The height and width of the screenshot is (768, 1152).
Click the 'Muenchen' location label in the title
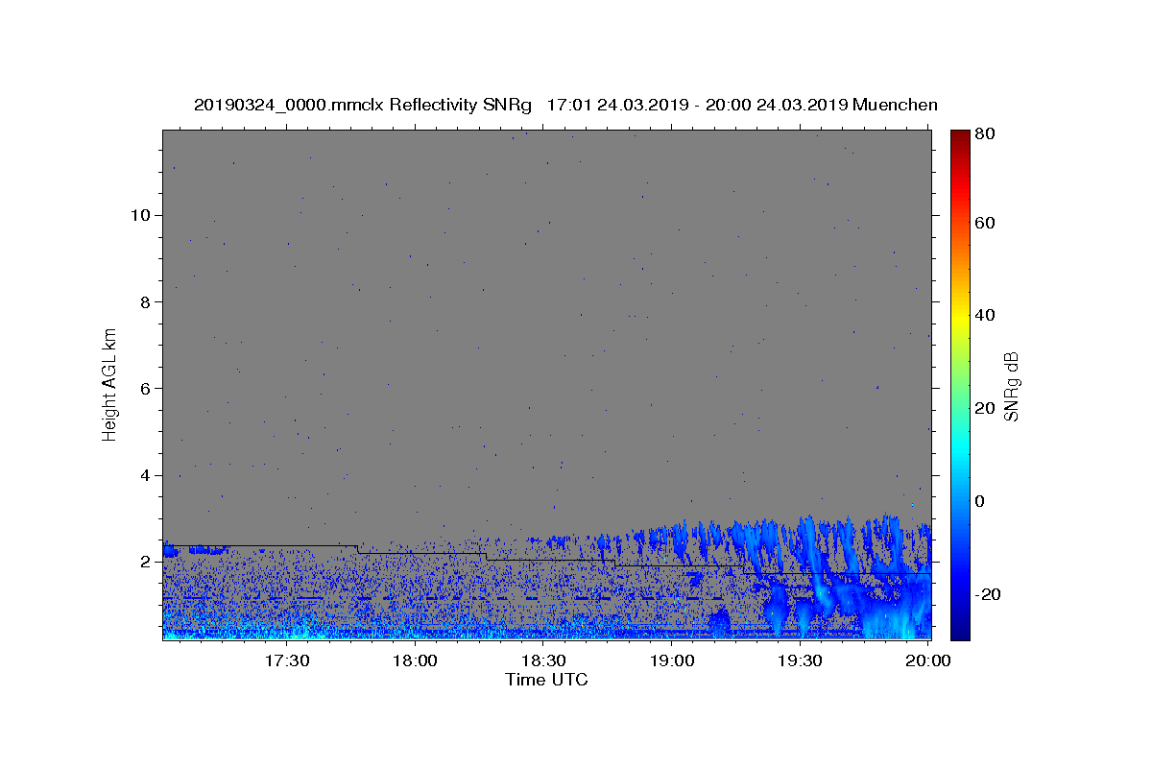[x=895, y=106]
